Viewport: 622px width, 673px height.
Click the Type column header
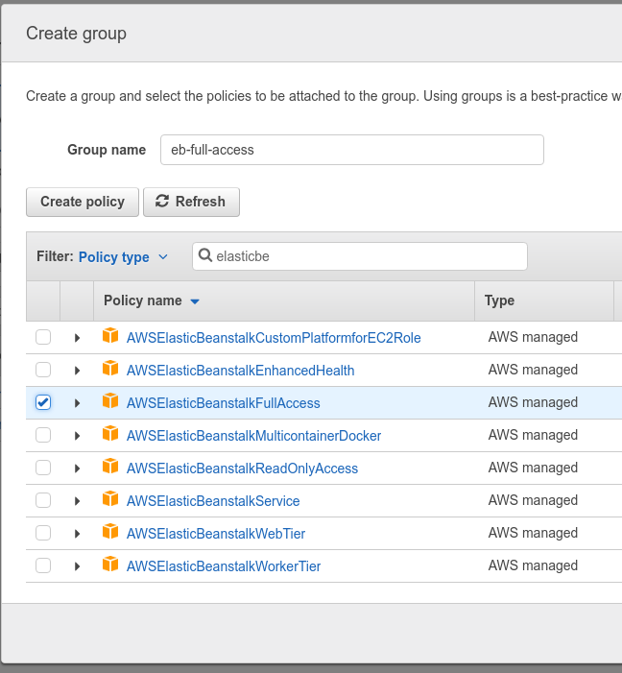500,300
